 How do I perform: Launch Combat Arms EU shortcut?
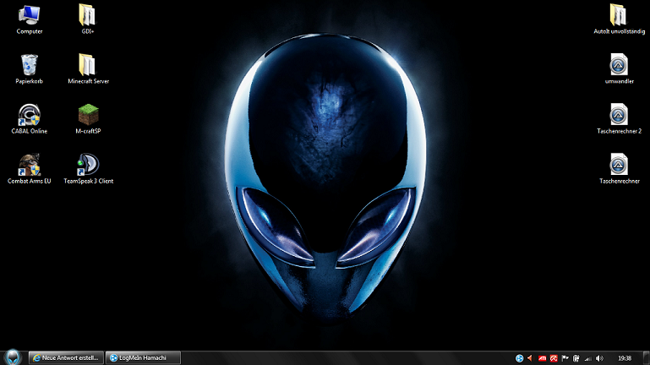pos(30,164)
